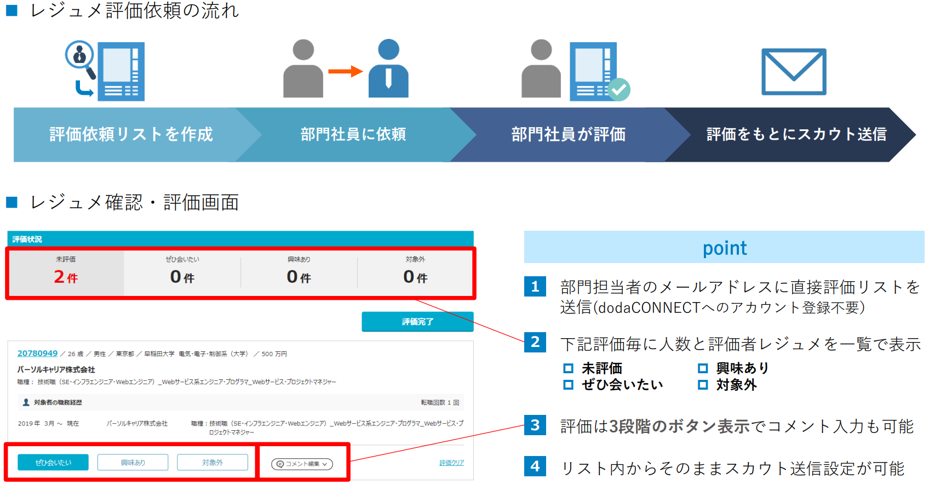
Task: Click the orange arrow between the two people
Action: tap(346, 71)
